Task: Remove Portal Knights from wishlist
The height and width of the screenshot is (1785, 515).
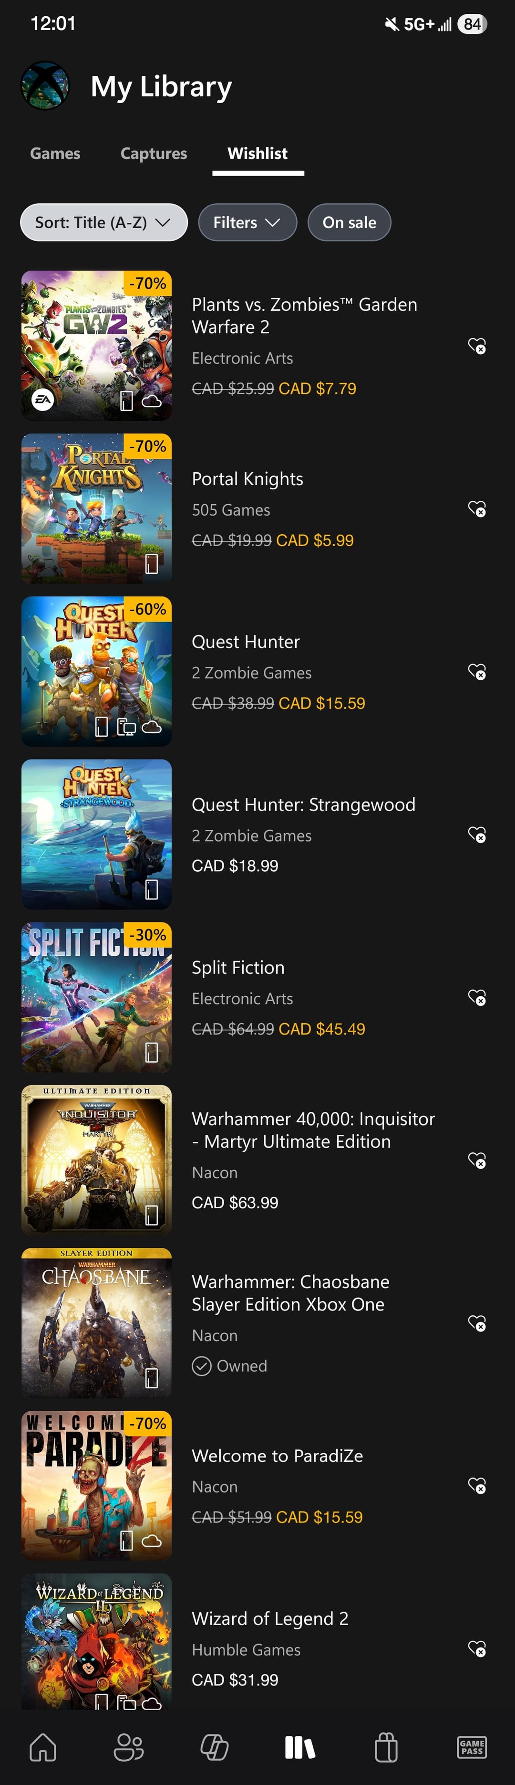Action: click(x=477, y=509)
